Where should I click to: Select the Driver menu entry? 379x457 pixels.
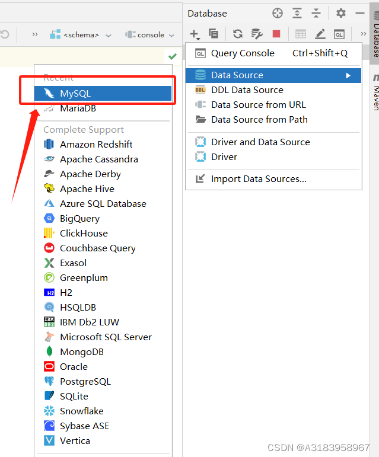(273, 157)
